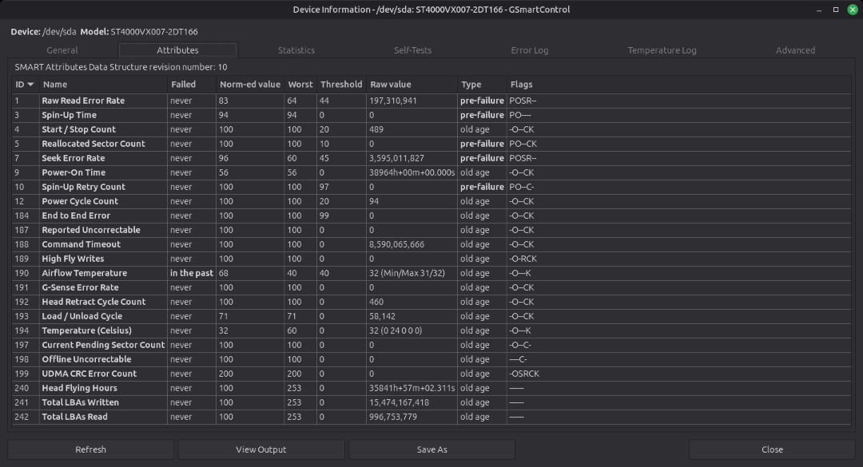863x467 pixels.
Task: Select the Seek Error Rate row
Action: pyautogui.click(x=432, y=158)
